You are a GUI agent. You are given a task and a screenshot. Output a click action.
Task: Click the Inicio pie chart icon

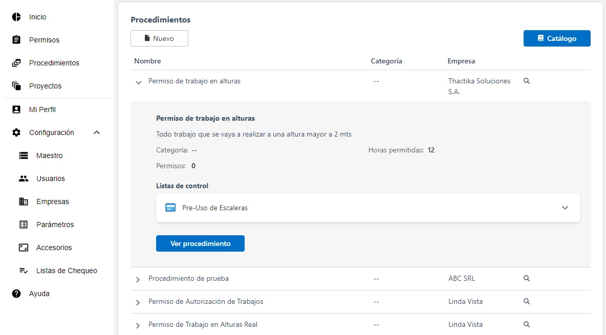coord(16,17)
